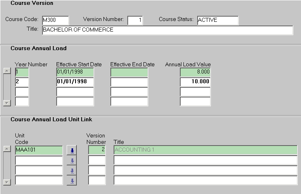Select the course Version Number field
The image size is (301, 194).
pos(135,21)
